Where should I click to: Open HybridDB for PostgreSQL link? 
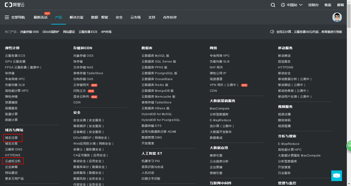pos(161,120)
